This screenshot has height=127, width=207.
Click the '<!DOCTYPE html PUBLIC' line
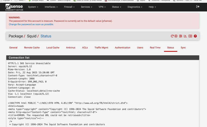point(68,103)
